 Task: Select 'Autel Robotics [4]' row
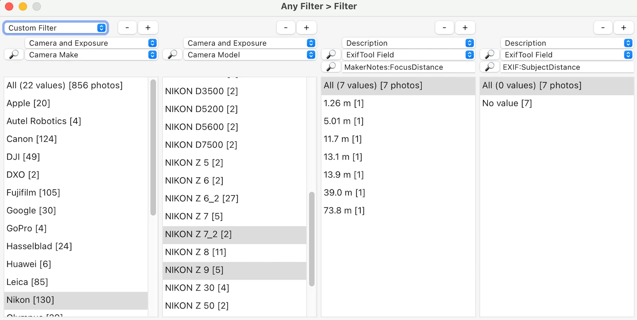tap(76, 121)
